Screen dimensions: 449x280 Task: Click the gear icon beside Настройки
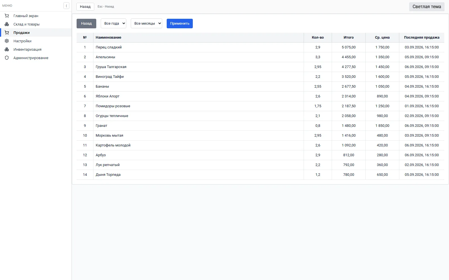[7, 41]
